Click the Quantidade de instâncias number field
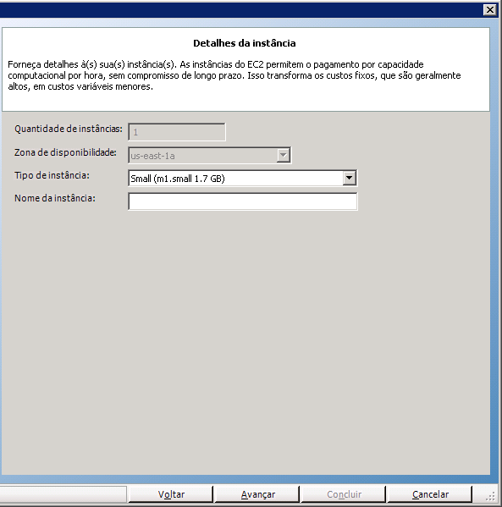Image resolution: width=502 pixels, height=507 pixels. click(x=177, y=132)
